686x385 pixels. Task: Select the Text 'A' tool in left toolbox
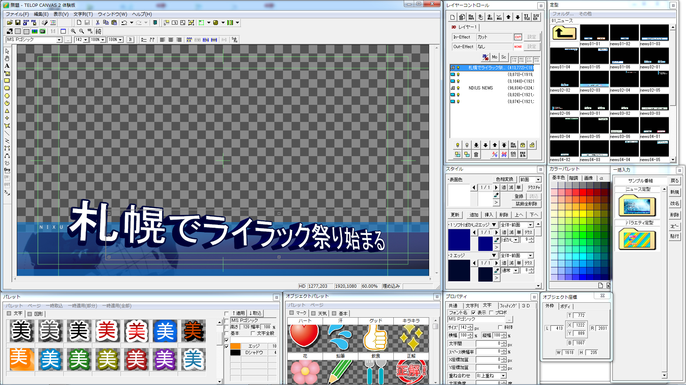(x=7, y=66)
